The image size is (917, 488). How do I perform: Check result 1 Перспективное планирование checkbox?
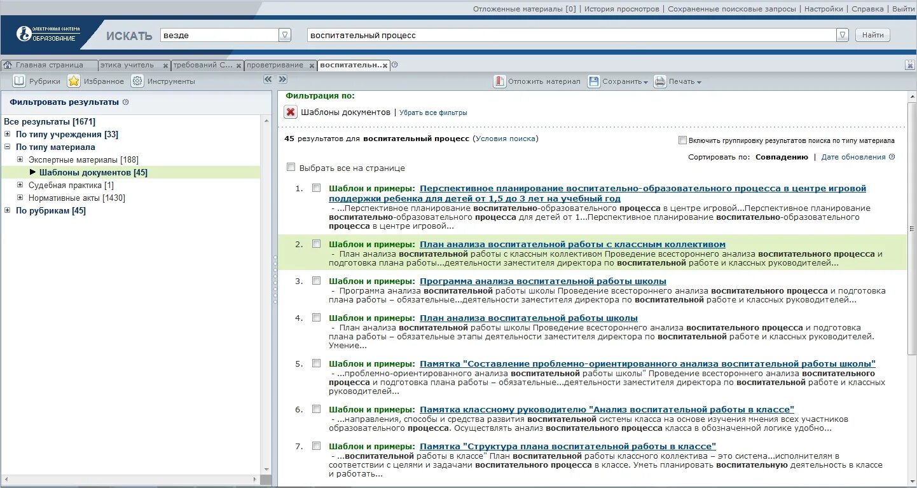[x=316, y=188]
